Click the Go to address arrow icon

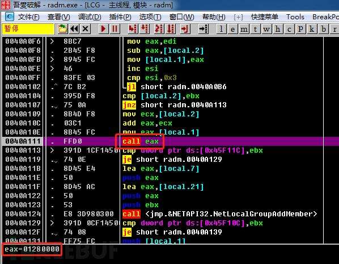pos(203,29)
